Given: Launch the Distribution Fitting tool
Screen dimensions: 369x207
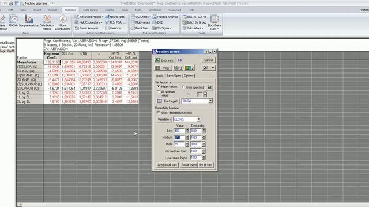Looking at the screenshot, I should click(47, 22).
